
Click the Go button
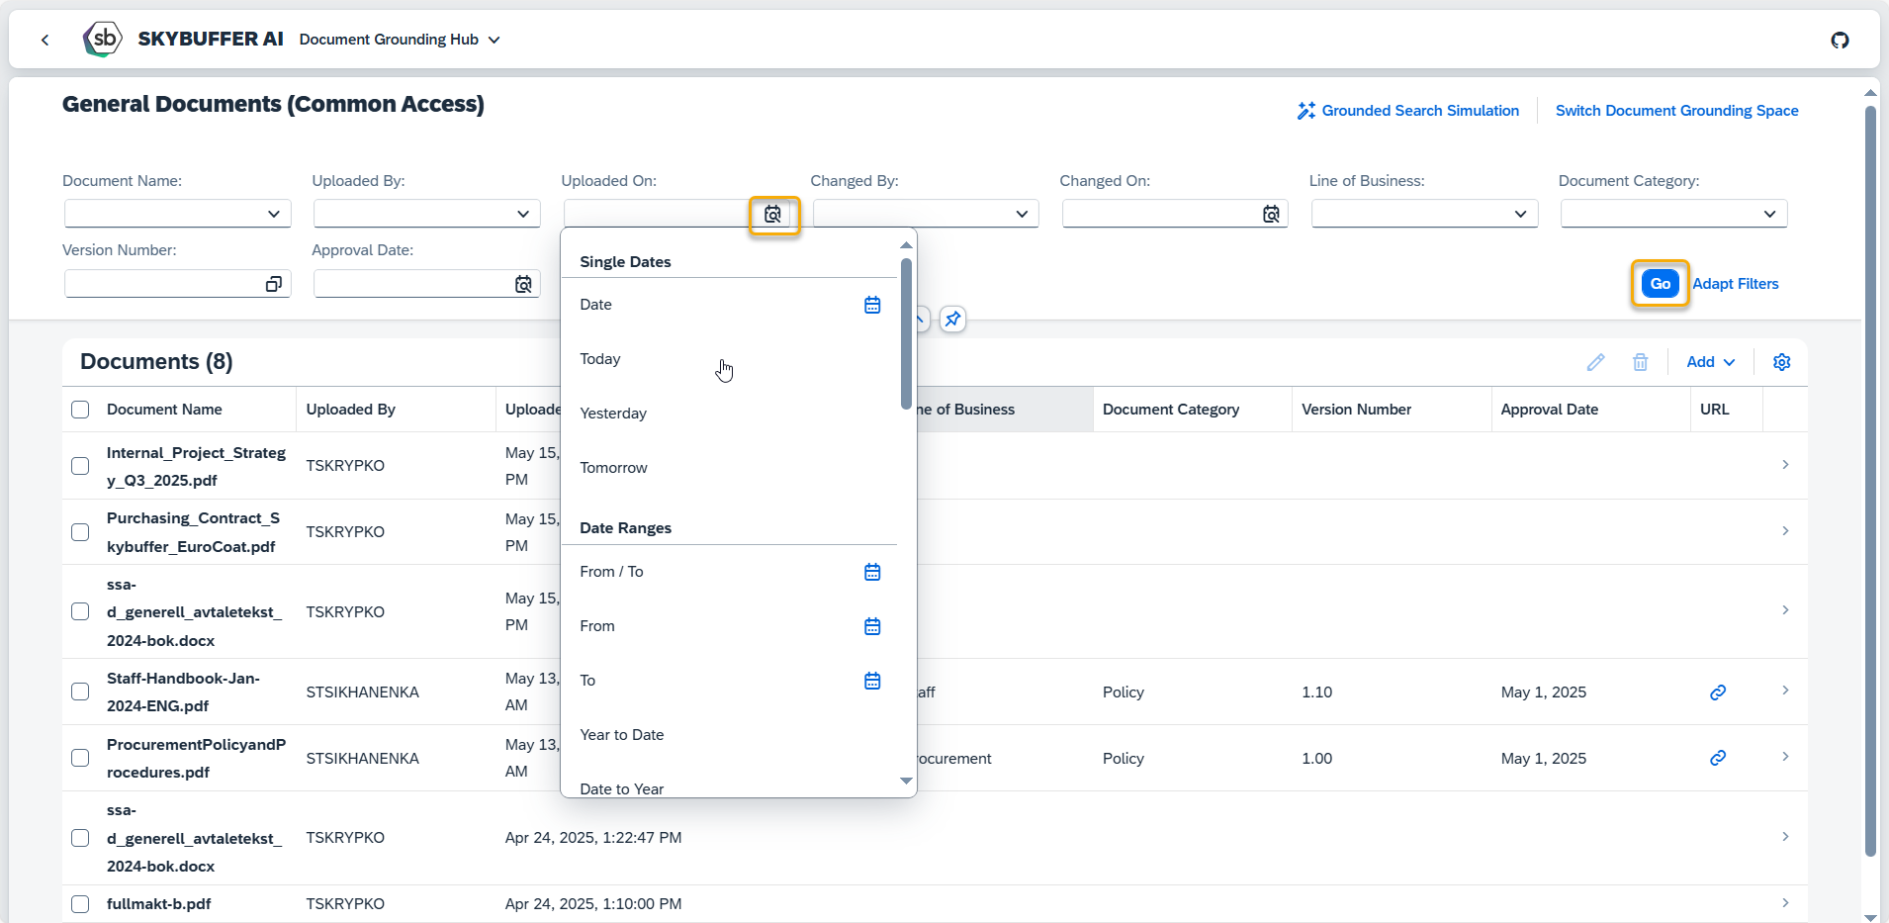point(1661,284)
